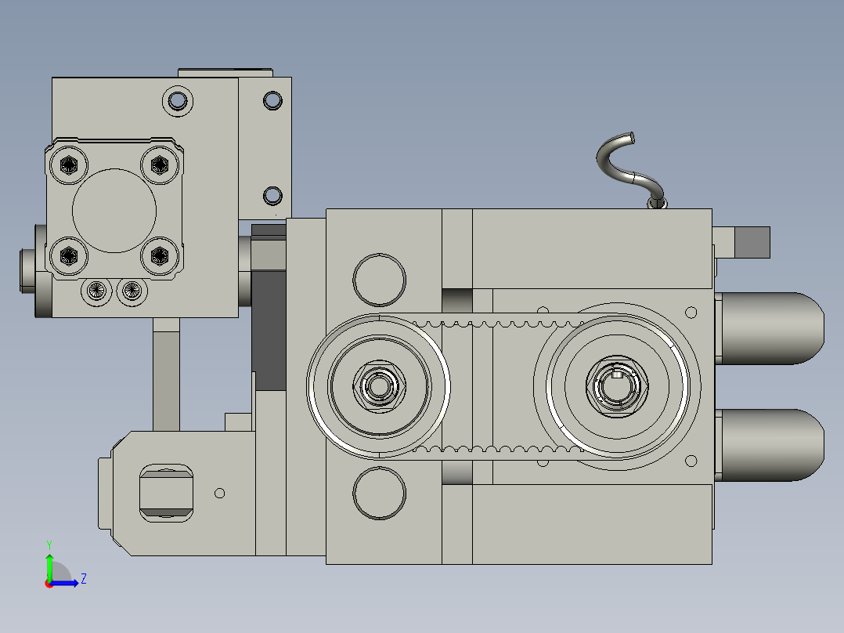Click the large circle at flange center
The height and width of the screenshot is (633, 844).
[114, 211]
